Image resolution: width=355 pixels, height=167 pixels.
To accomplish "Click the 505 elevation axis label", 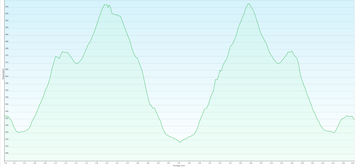I will point(7,153).
